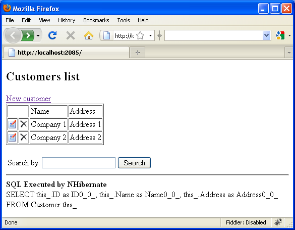
Task: Click the Address column header
Action: [85, 111]
